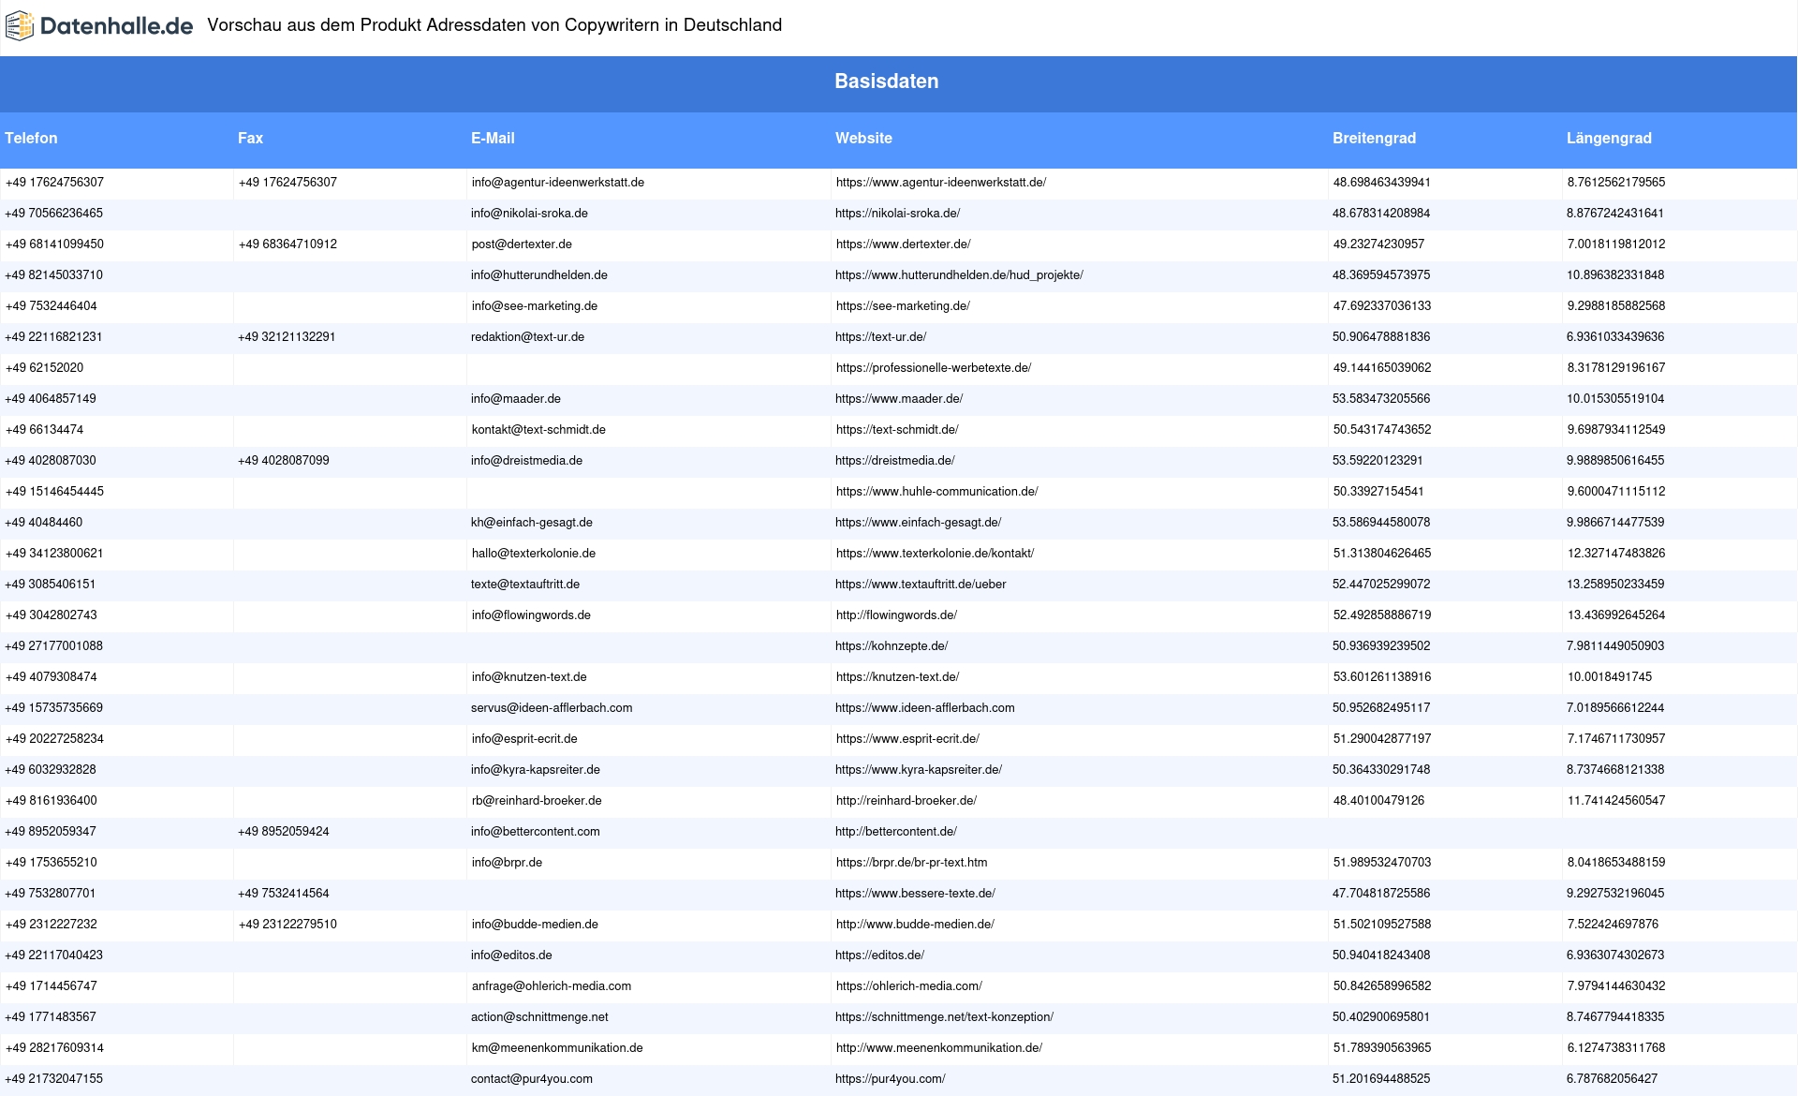The image size is (1798, 1096).
Task: Select email redaktion@text-ur.de
Action: coord(527,337)
